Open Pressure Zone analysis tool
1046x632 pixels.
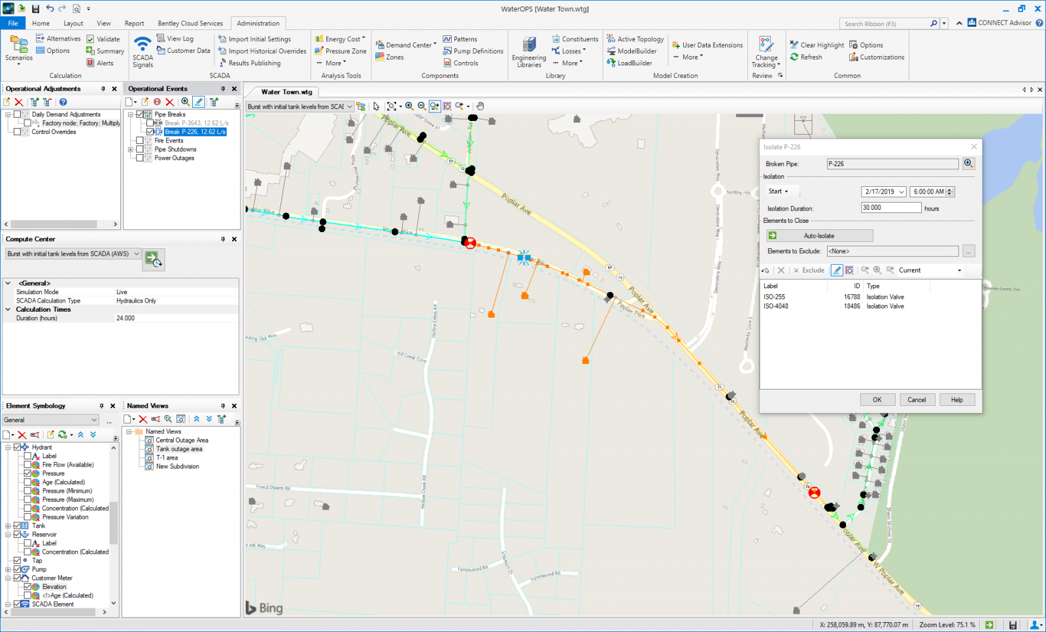340,51
